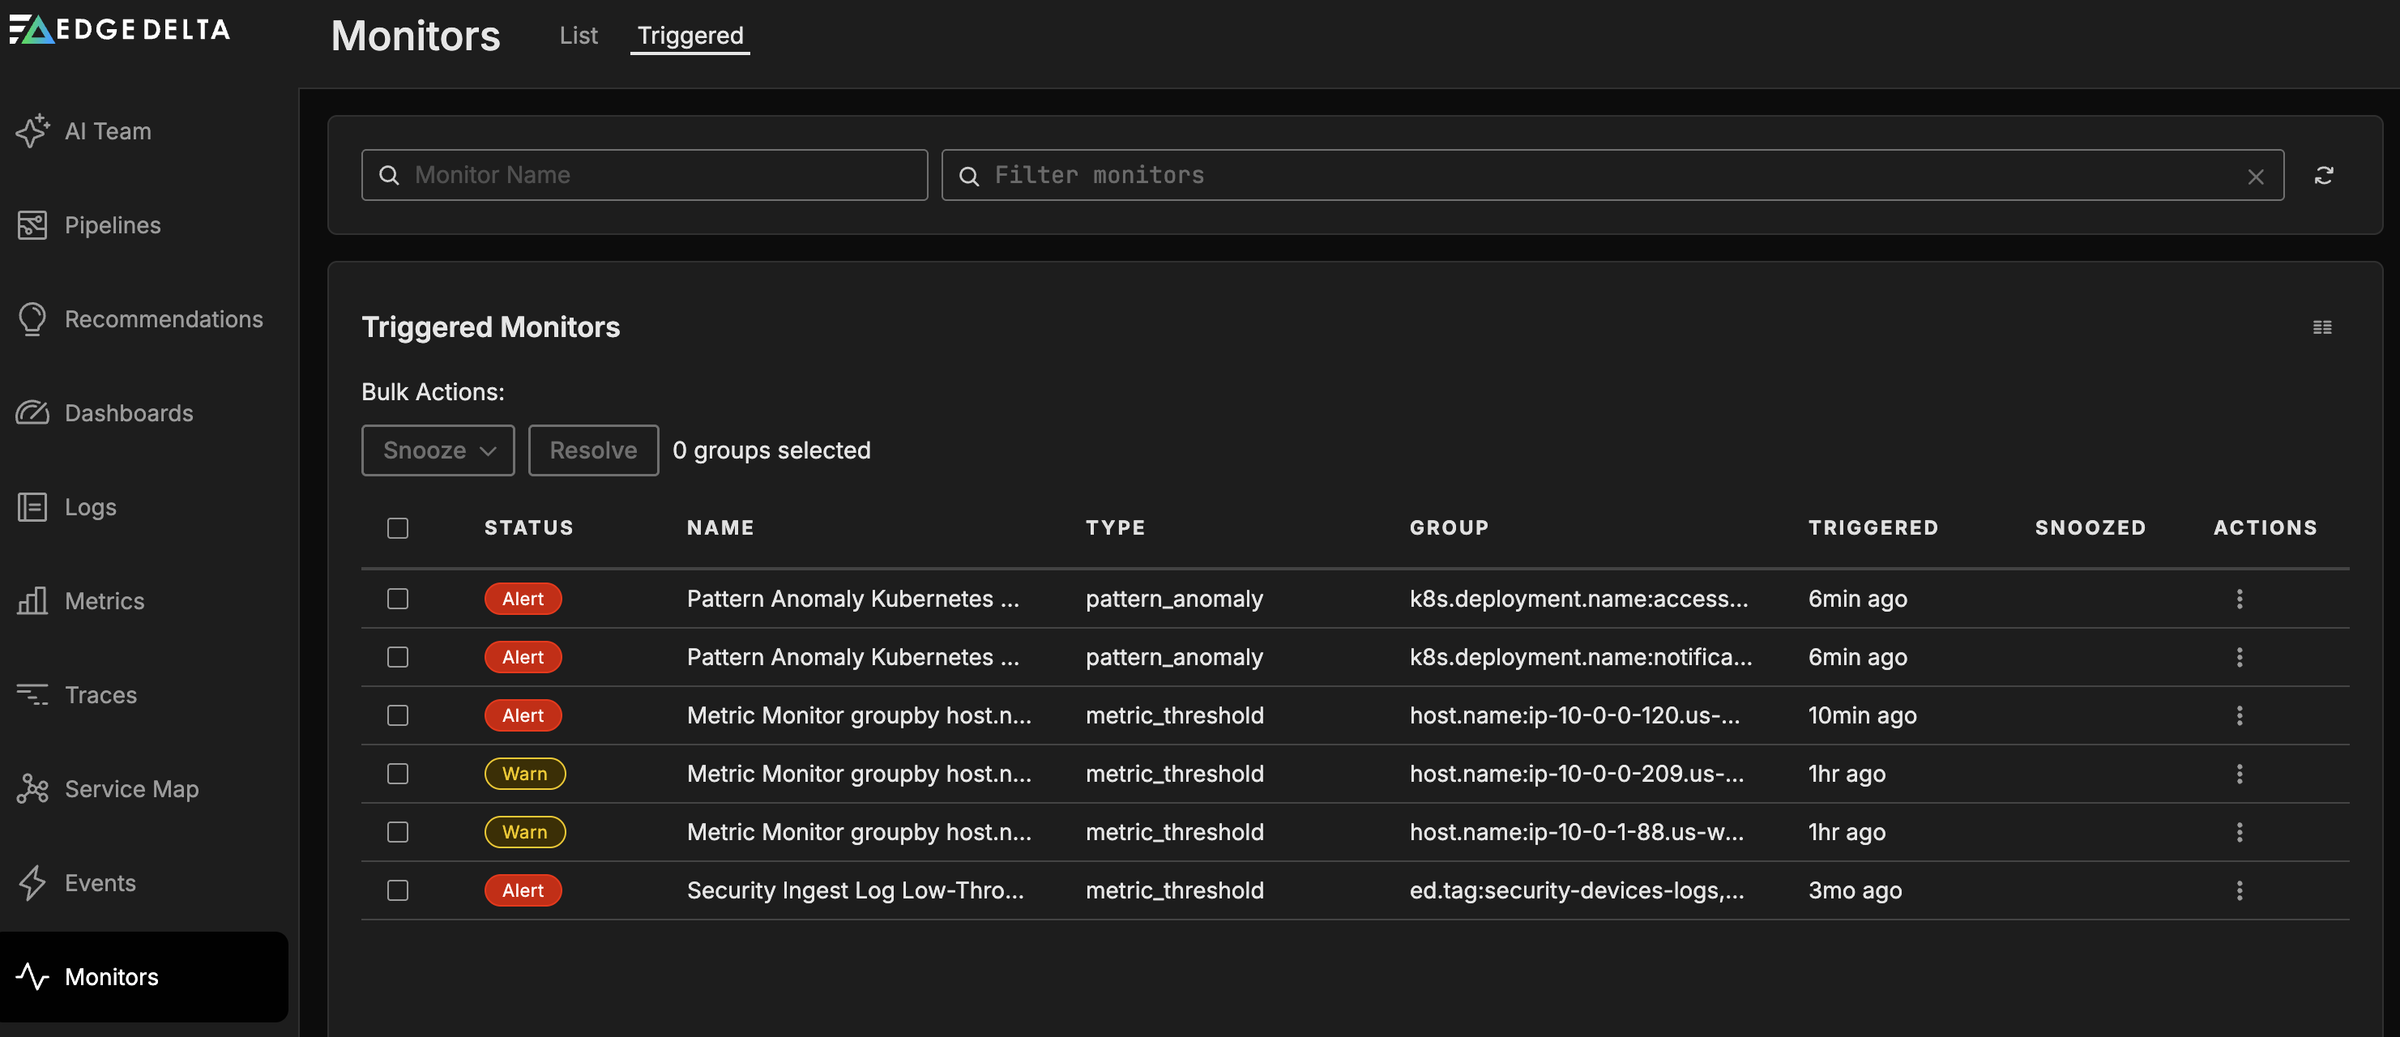Image resolution: width=2400 pixels, height=1037 pixels.
Task: Switch to the List tab
Action: tap(578, 36)
